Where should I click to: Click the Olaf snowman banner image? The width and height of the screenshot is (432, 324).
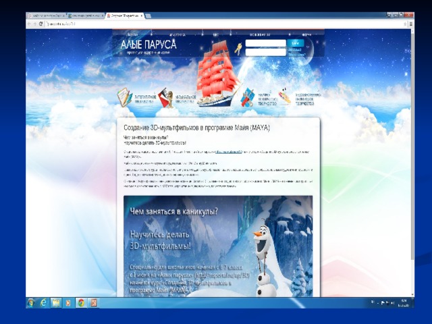pyautogui.click(x=218, y=246)
